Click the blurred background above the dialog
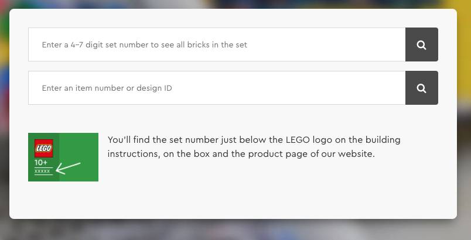This screenshot has width=471, height=240. (x=234, y=4)
